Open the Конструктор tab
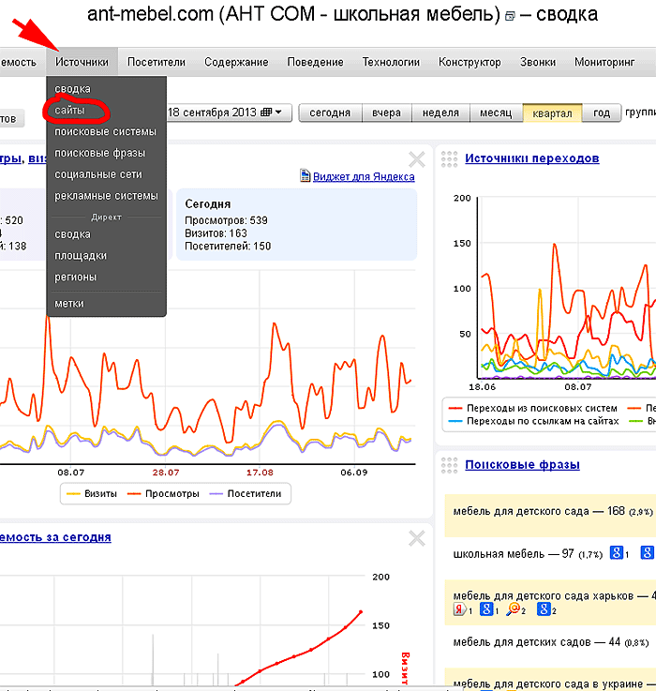This screenshot has height=691, width=656. click(470, 62)
